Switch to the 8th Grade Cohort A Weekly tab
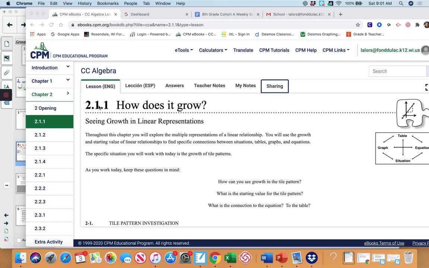The image size is (429, 268). tap(227, 14)
